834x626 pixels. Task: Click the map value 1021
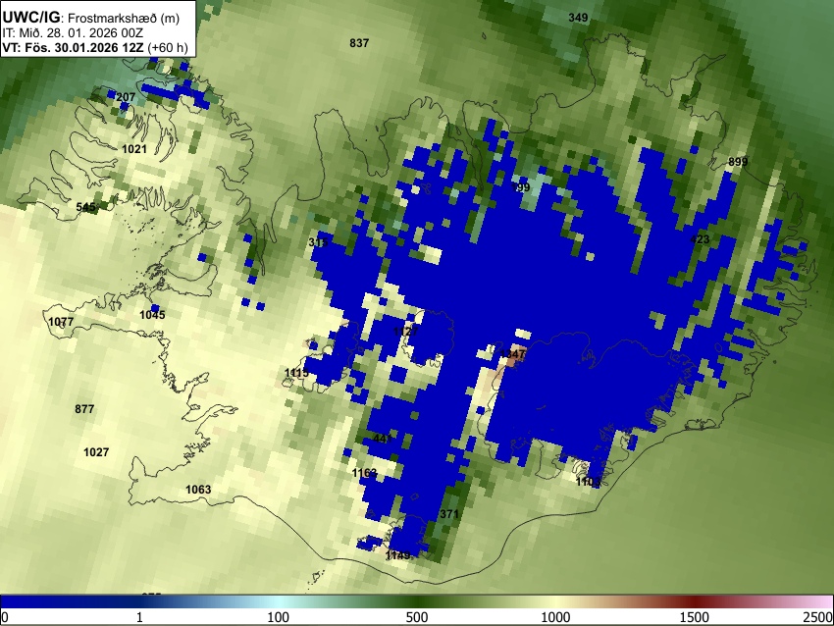point(134,149)
